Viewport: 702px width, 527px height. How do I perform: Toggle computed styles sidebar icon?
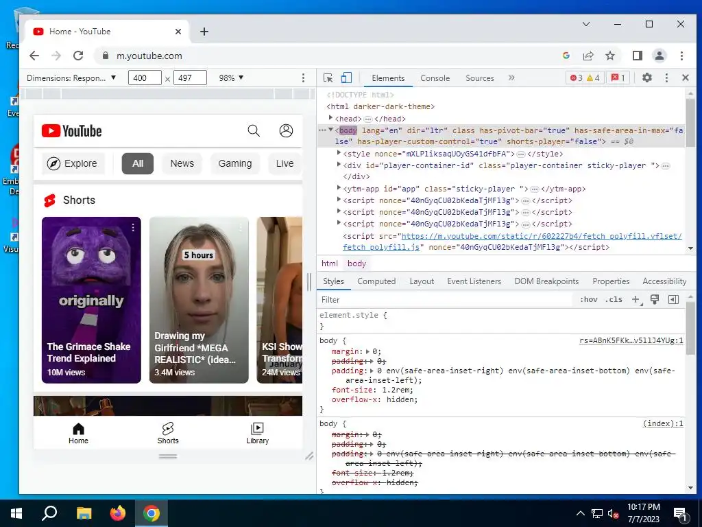[x=673, y=299]
